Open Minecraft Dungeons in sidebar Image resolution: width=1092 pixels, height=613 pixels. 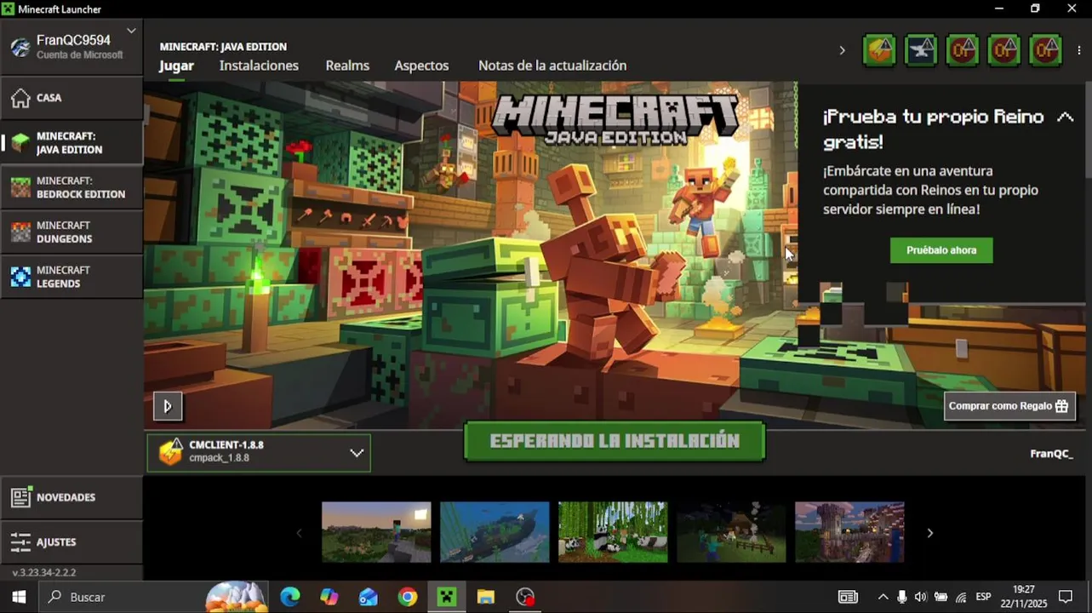tap(71, 232)
